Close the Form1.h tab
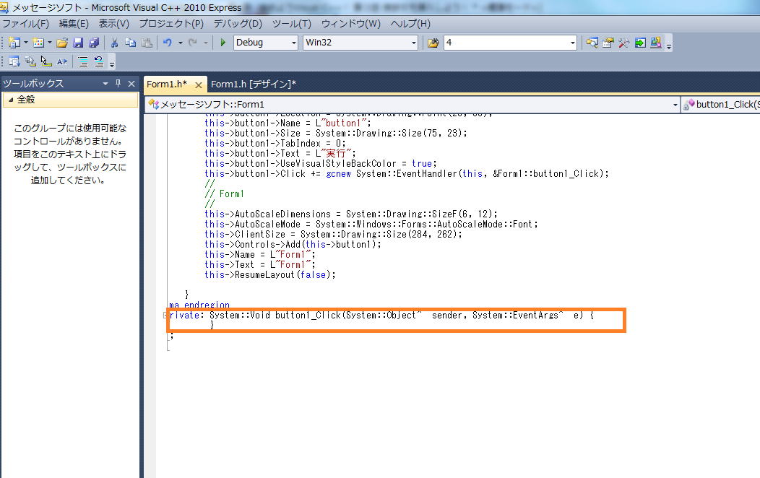 pos(199,84)
